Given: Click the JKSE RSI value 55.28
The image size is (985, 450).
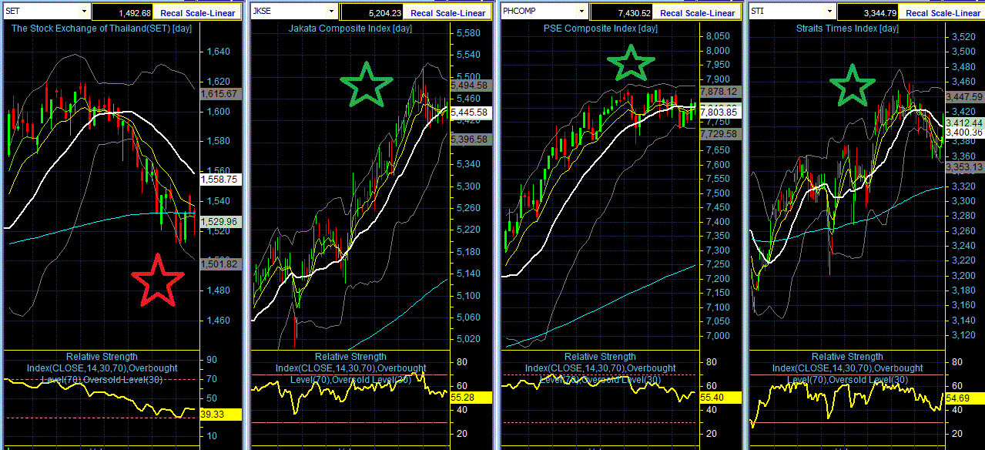Looking at the screenshot, I should [x=471, y=397].
